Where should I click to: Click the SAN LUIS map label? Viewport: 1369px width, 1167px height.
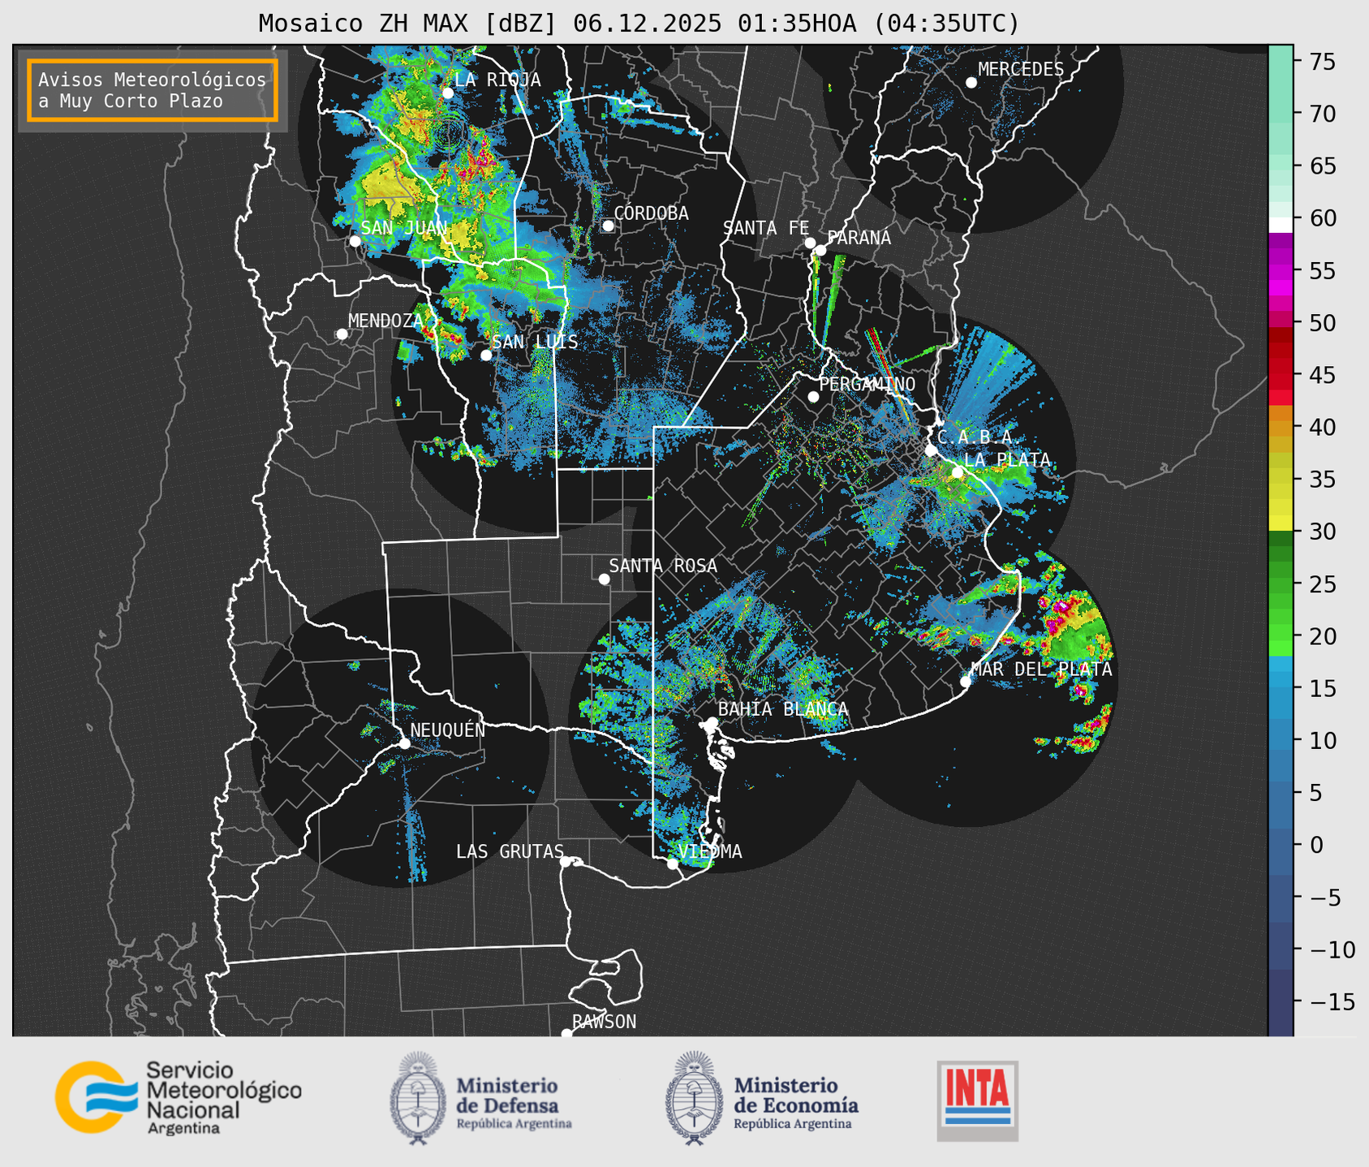536,342
